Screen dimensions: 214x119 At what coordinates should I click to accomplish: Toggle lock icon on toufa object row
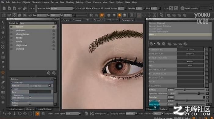click(54, 42)
